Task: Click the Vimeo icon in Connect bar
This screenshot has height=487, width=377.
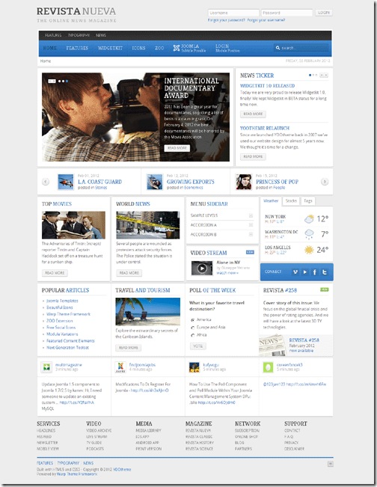Action: (295, 272)
